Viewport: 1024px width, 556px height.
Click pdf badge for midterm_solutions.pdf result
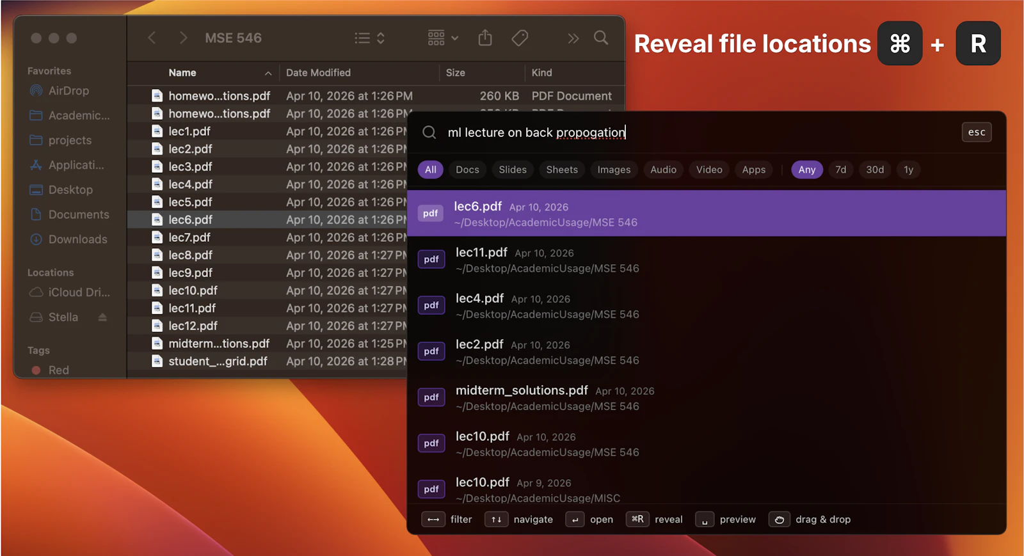tap(431, 397)
